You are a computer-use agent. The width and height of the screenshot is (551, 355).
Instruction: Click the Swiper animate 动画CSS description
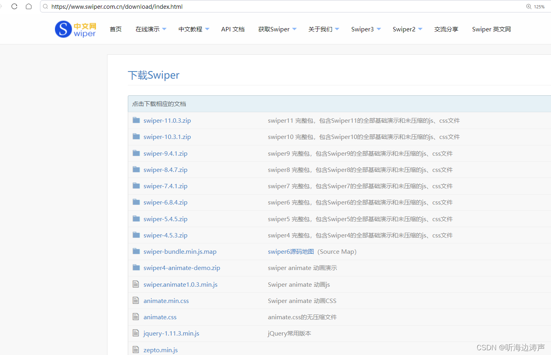[x=302, y=301]
